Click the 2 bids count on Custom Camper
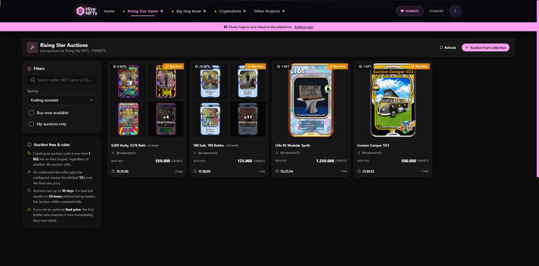This screenshot has height=266, width=539. click(425, 171)
